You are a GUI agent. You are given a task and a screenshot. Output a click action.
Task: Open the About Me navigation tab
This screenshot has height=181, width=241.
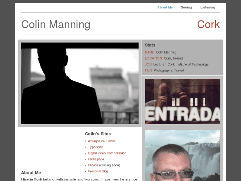pos(165,7)
